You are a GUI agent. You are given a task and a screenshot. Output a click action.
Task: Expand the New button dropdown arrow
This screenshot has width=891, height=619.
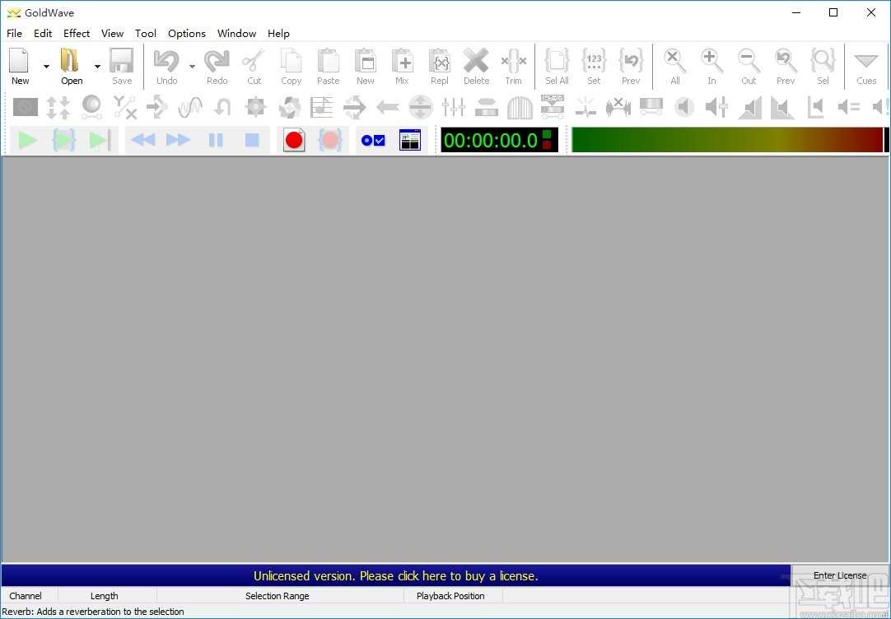(46, 66)
